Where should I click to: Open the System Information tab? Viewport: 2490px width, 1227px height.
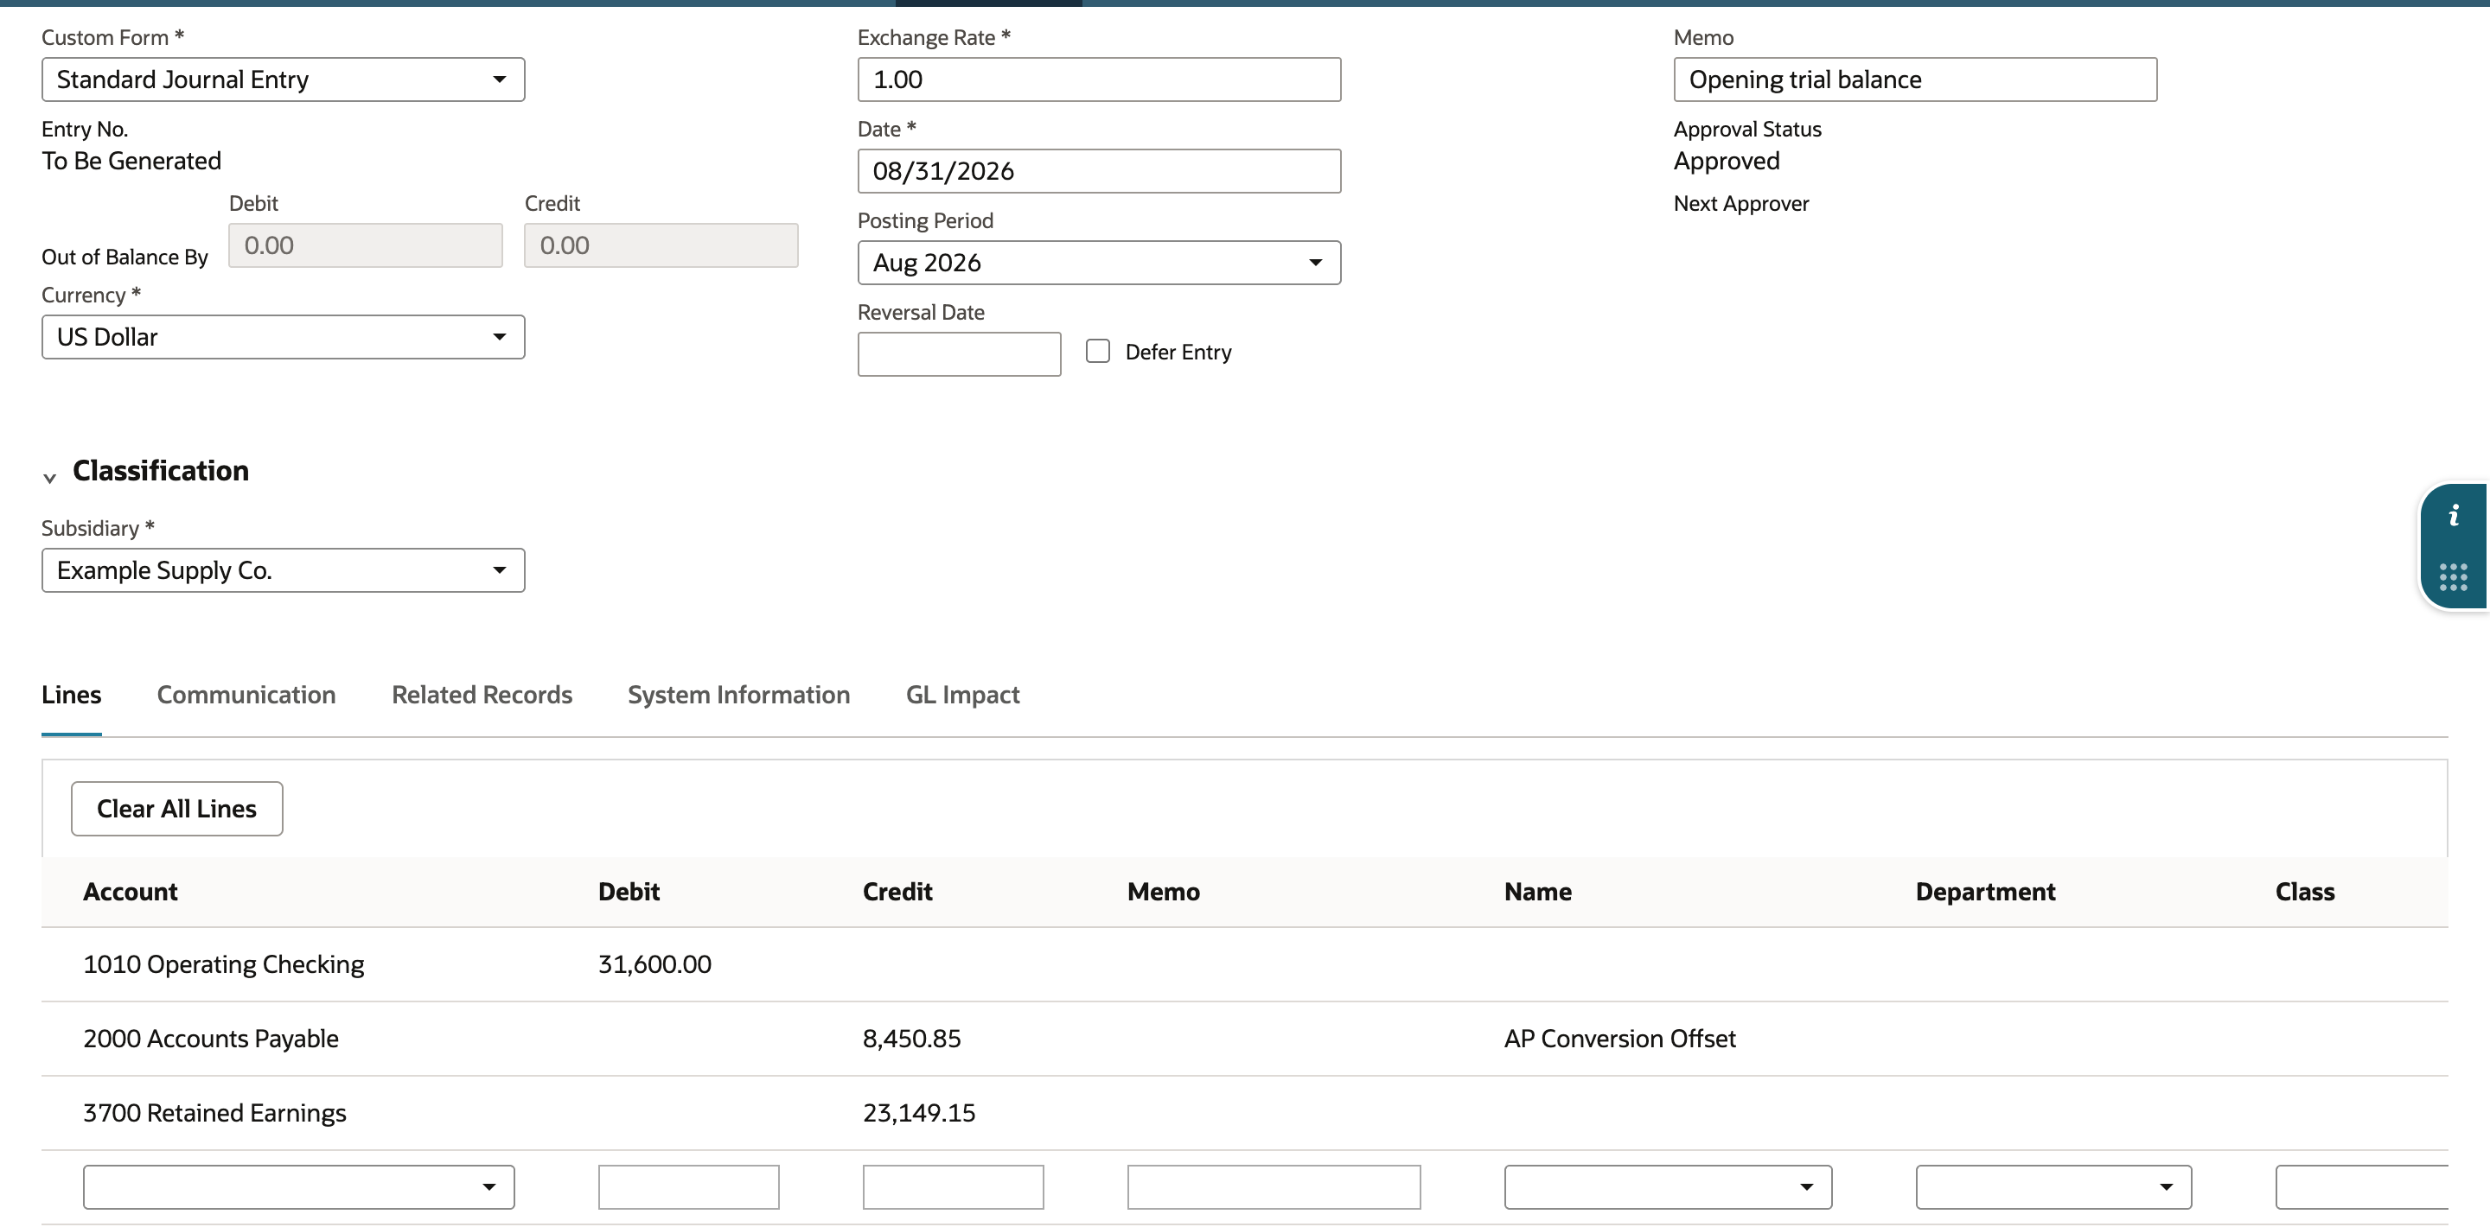(738, 695)
